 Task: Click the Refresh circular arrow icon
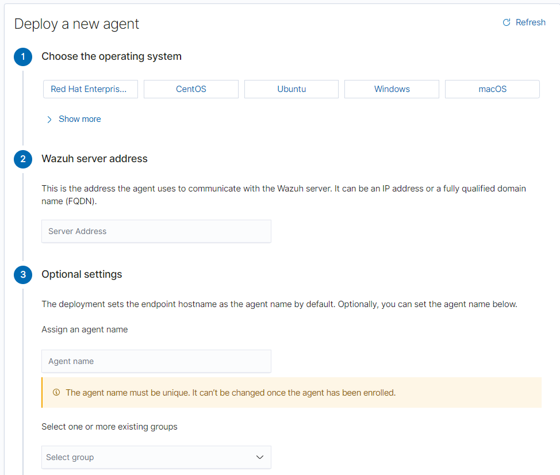(507, 22)
